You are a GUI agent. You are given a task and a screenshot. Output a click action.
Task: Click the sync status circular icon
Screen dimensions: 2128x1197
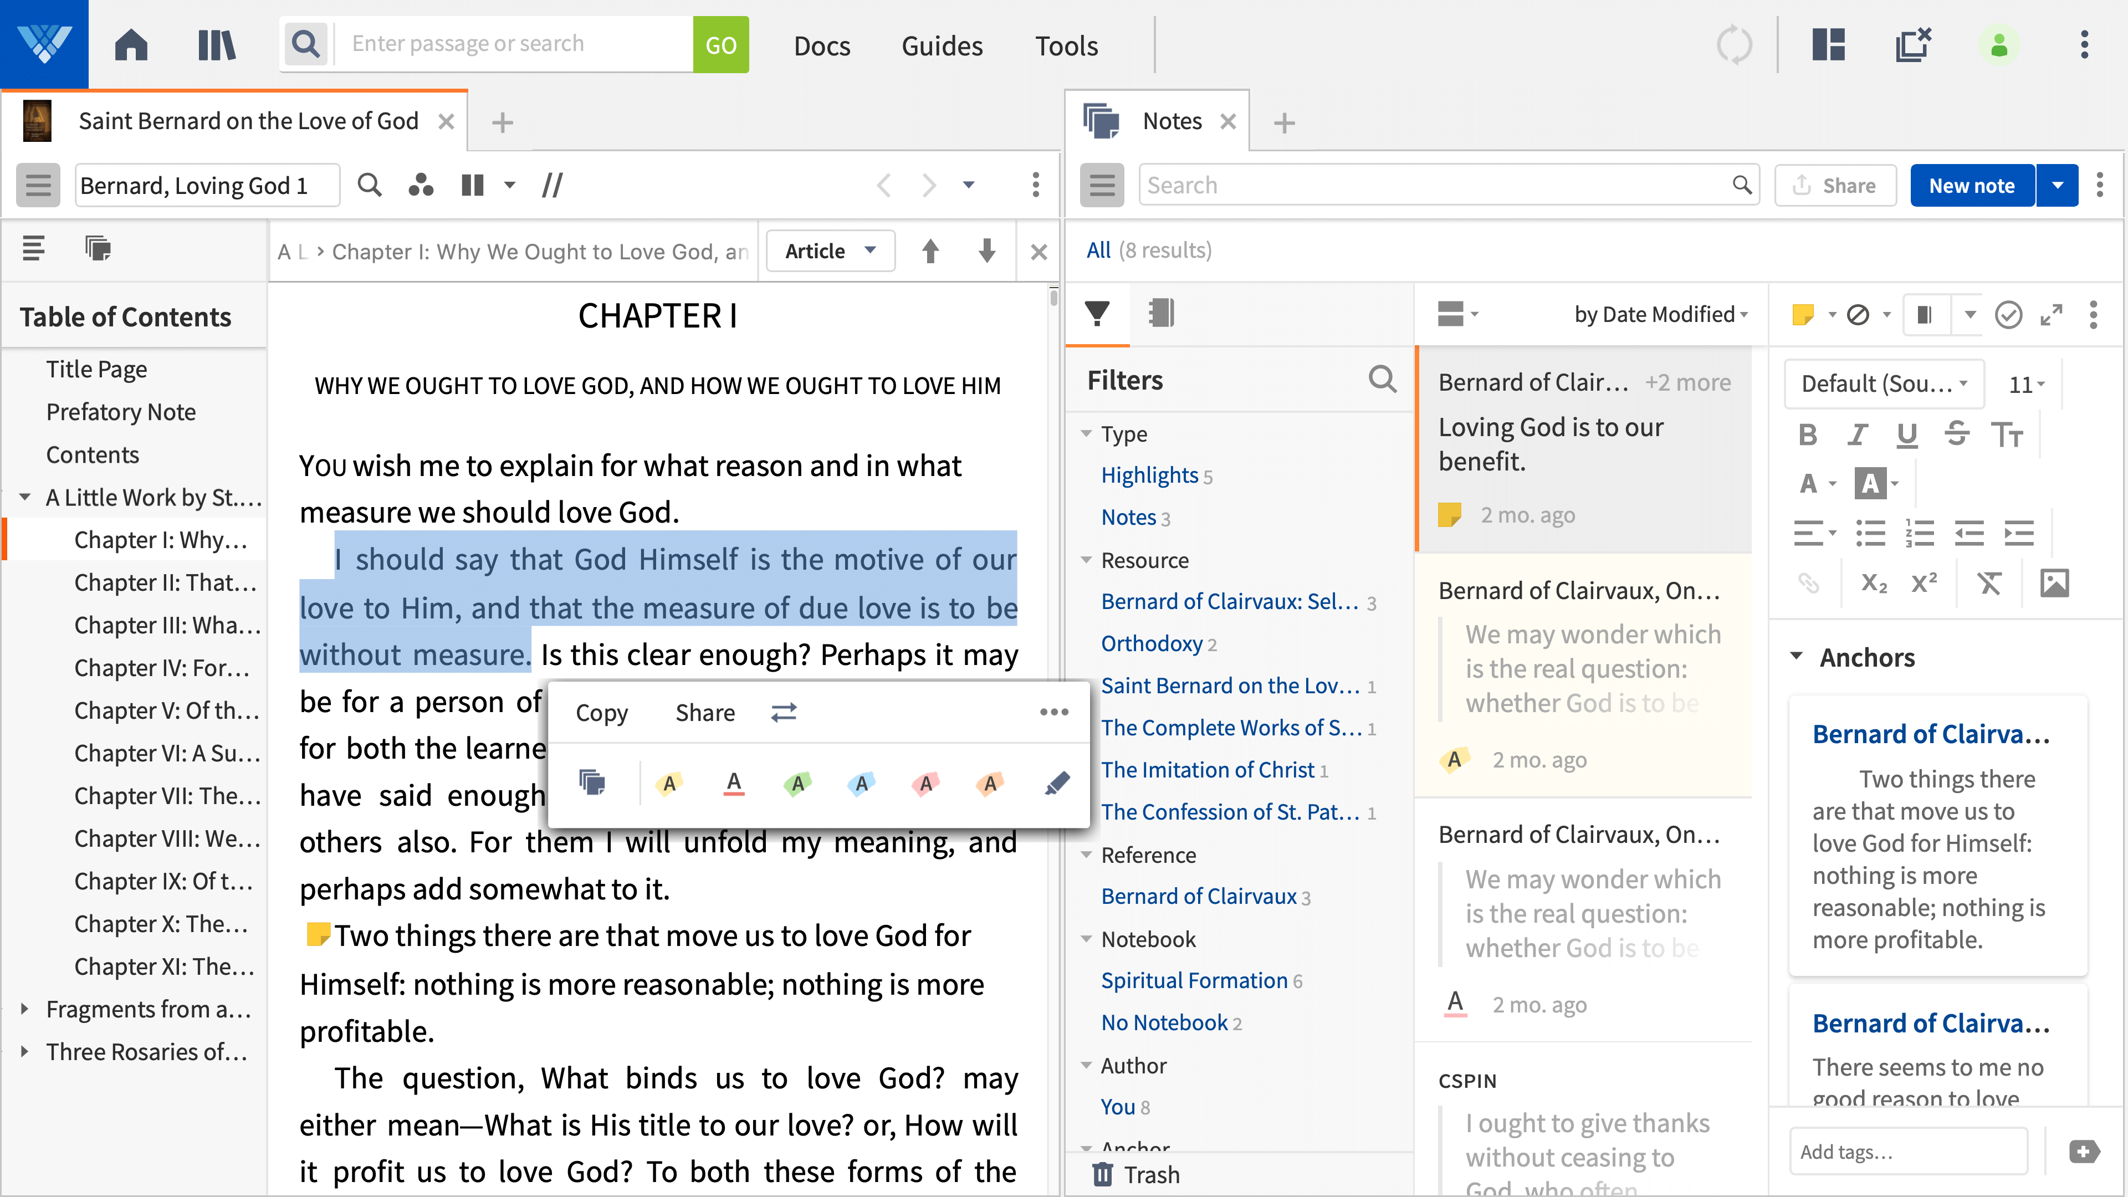tap(1734, 44)
